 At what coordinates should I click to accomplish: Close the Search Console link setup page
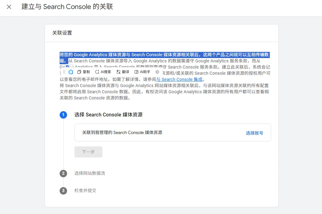pyautogui.click(x=9, y=7)
